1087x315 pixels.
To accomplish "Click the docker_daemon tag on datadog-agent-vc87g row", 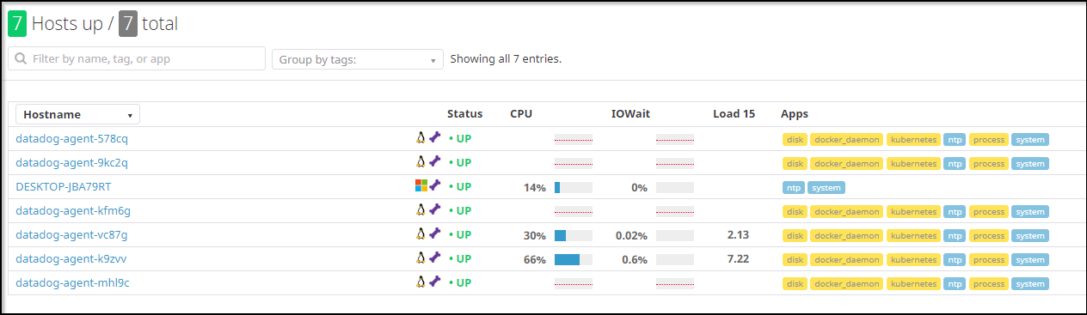I will tap(847, 235).
